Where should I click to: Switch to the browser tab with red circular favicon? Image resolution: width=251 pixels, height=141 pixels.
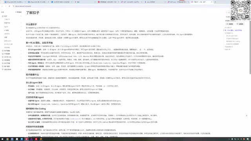coord(108,2)
